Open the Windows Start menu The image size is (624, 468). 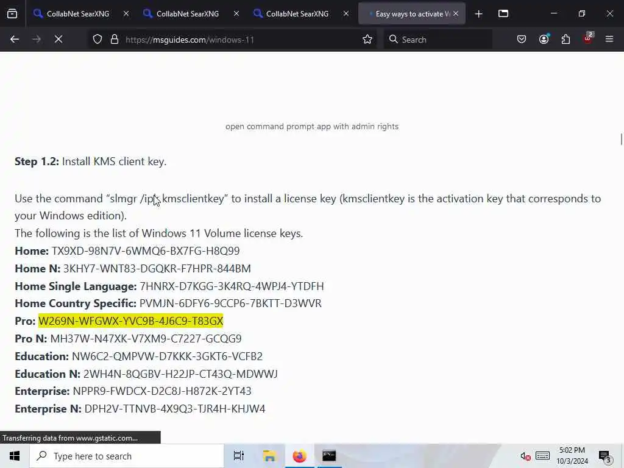pos(15,456)
